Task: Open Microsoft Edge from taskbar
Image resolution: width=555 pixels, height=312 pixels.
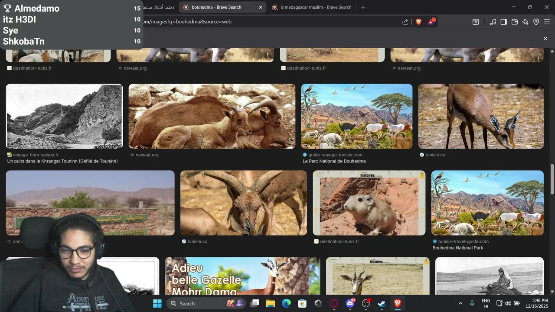Action: 287,303
